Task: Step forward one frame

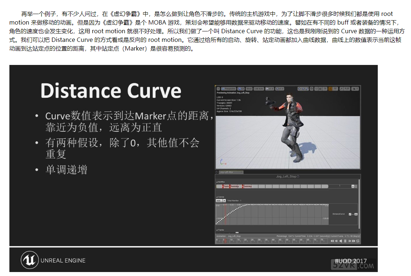Action: pos(349,241)
